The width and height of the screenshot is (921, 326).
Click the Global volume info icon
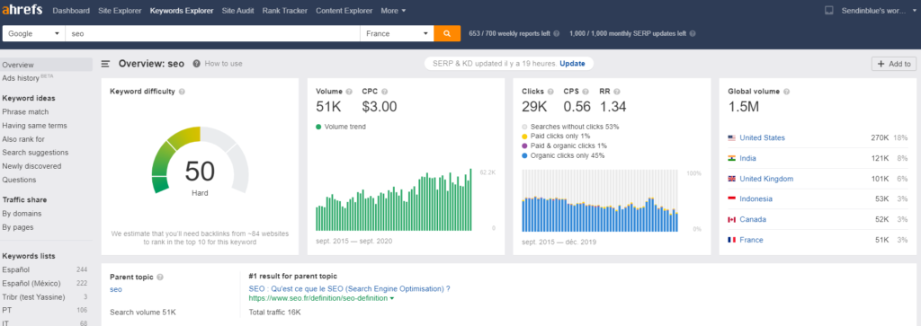tap(786, 92)
